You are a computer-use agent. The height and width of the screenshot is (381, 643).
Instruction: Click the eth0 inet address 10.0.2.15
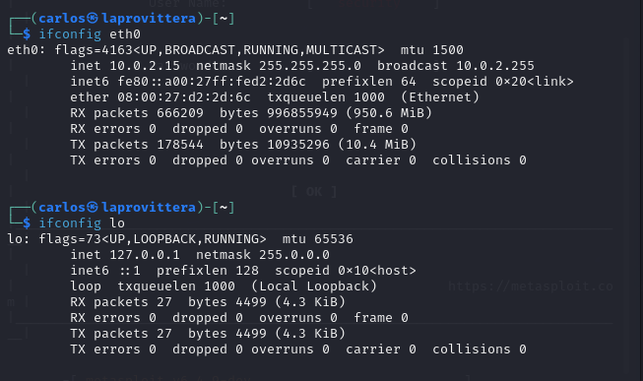click(145, 66)
